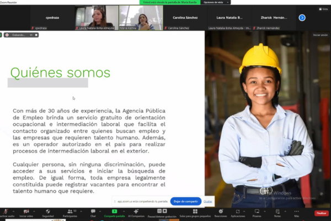Show next participants with blue arrow
331x221 pixels.
[302, 18]
